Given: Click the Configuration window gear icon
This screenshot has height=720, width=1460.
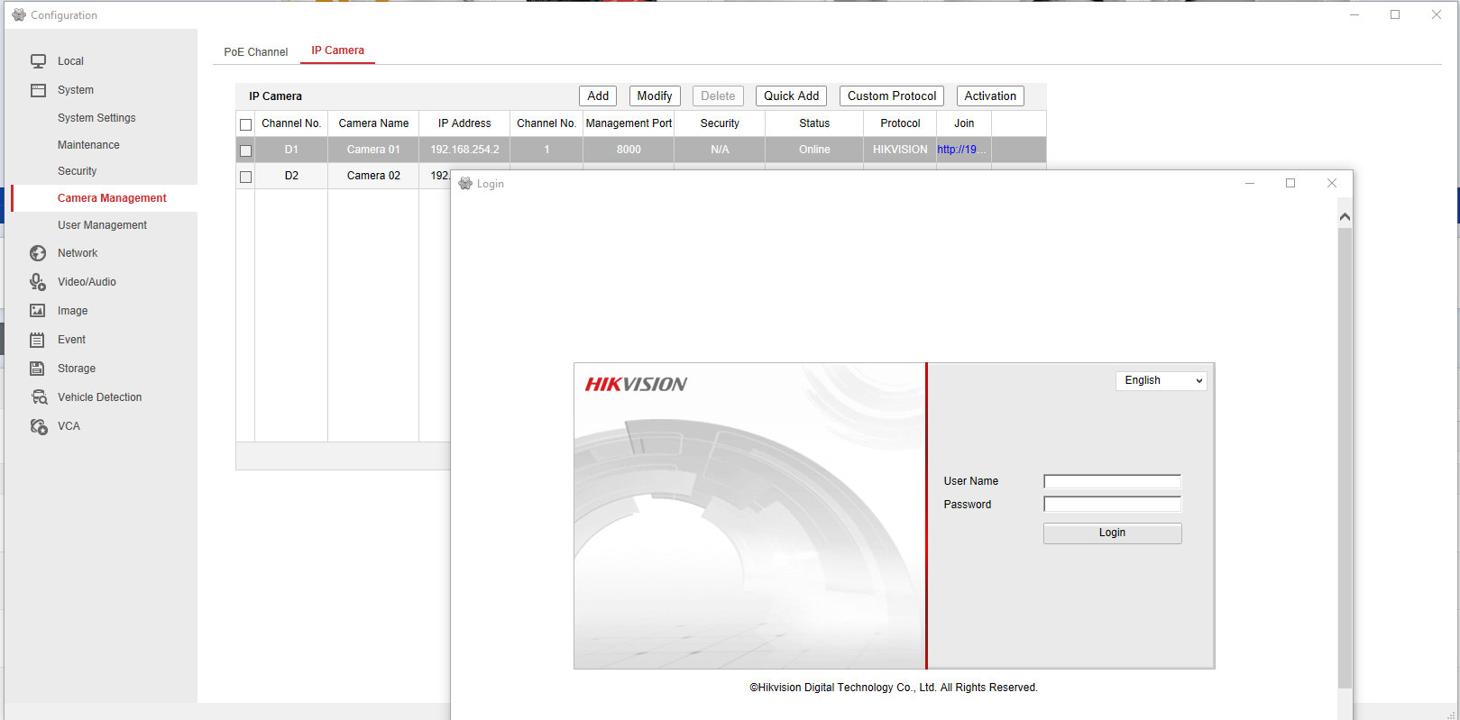Looking at the screenshot, I should click(x=19, y=14).
